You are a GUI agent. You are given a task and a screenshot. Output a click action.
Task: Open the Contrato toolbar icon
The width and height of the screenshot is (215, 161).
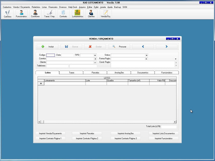[x=63, y=14]
